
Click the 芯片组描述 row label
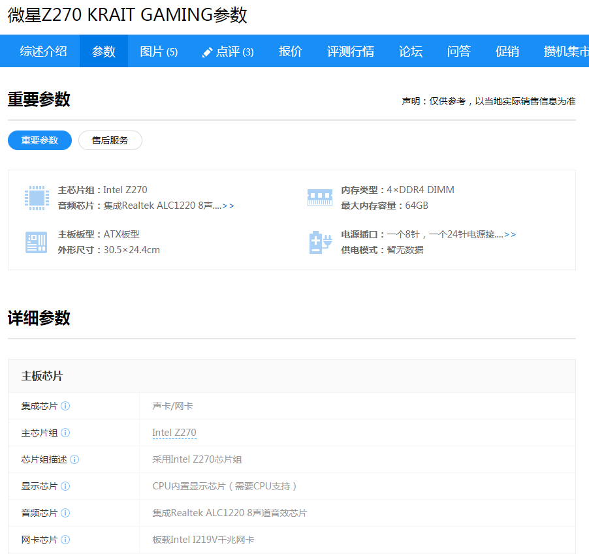point(44,459)
